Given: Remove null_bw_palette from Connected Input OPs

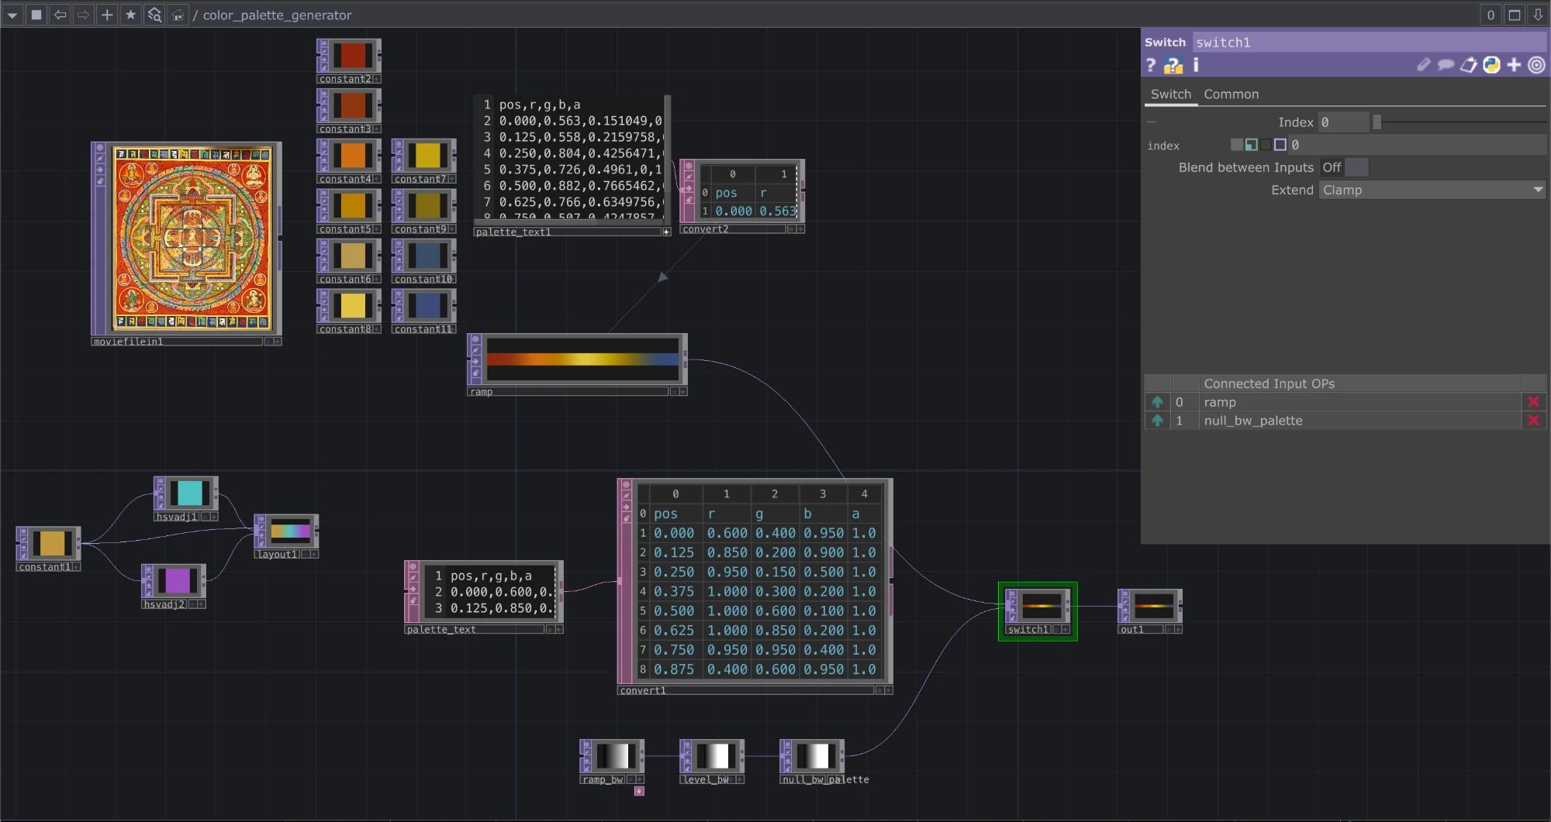Looking at the screenshot, I should 1532,421.
